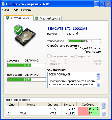
Task: Open the Язык menu
Action: [15, 10]
